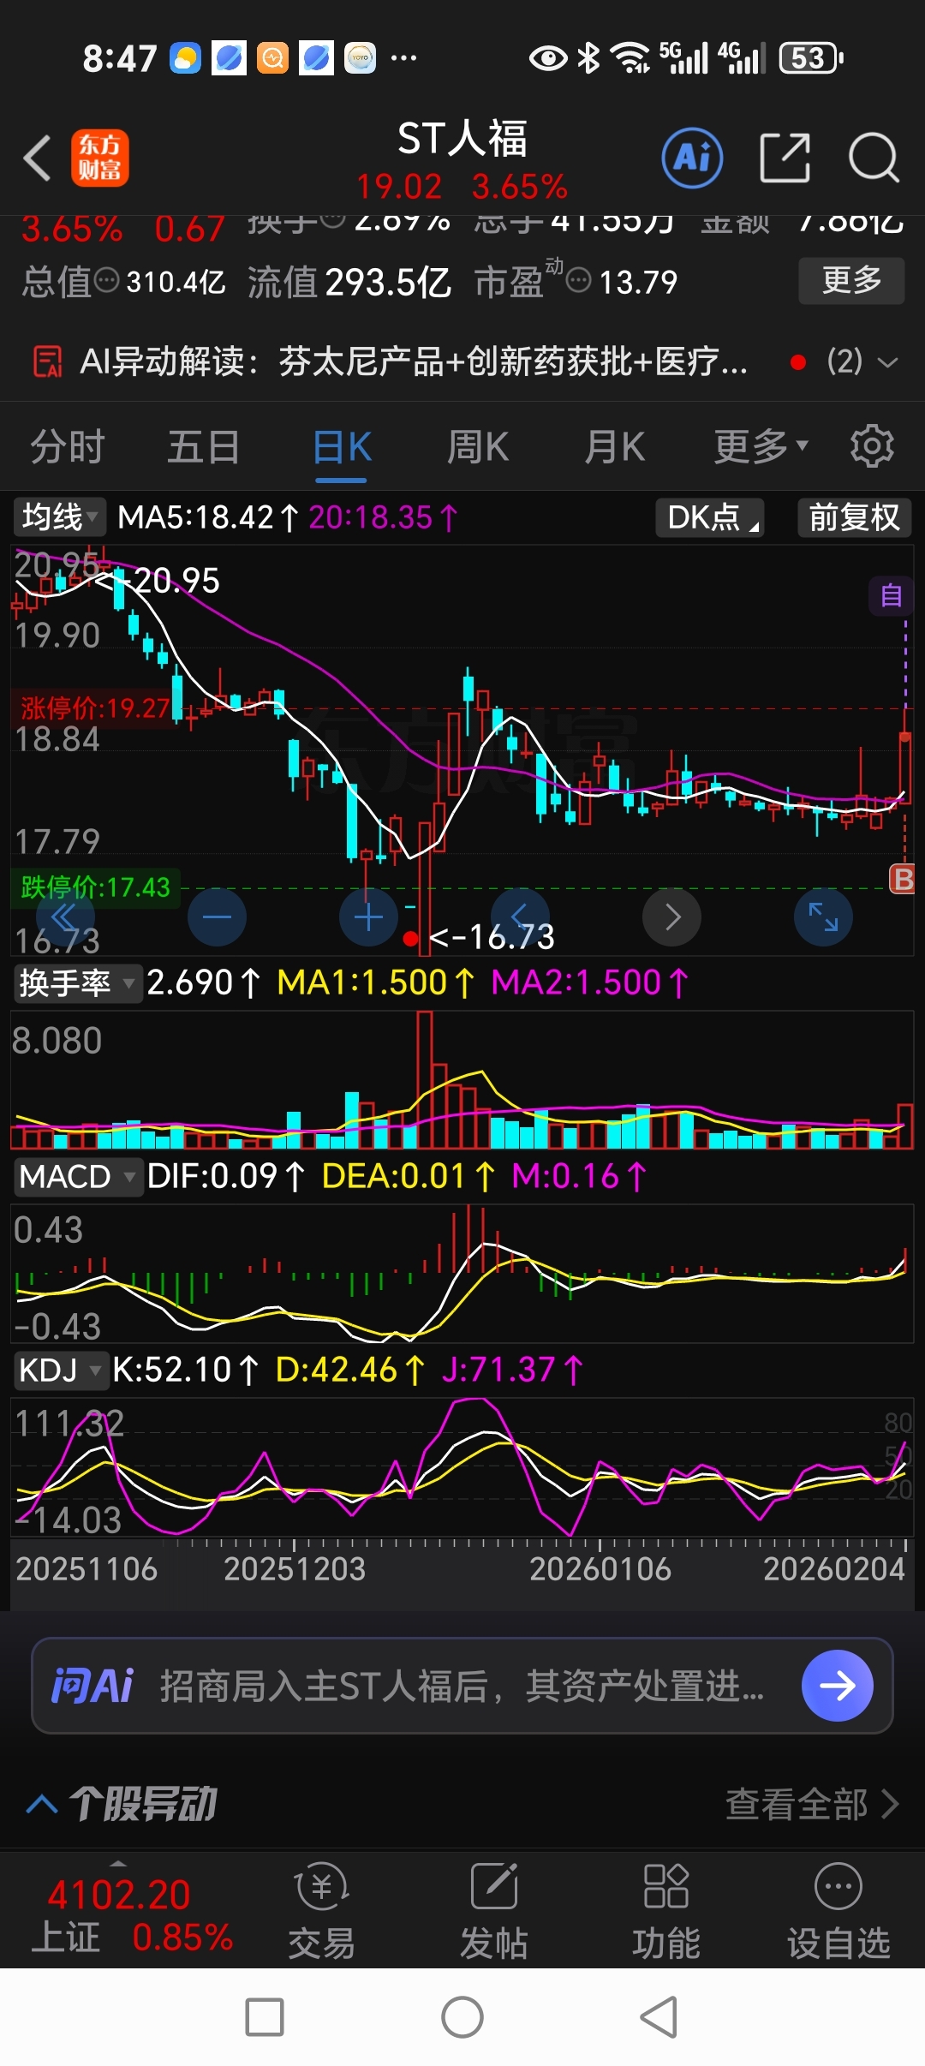The height and width of the screenshot is (2066, 925).
Task: Tap the B buy marker on chart
Action: coord(902,879)
